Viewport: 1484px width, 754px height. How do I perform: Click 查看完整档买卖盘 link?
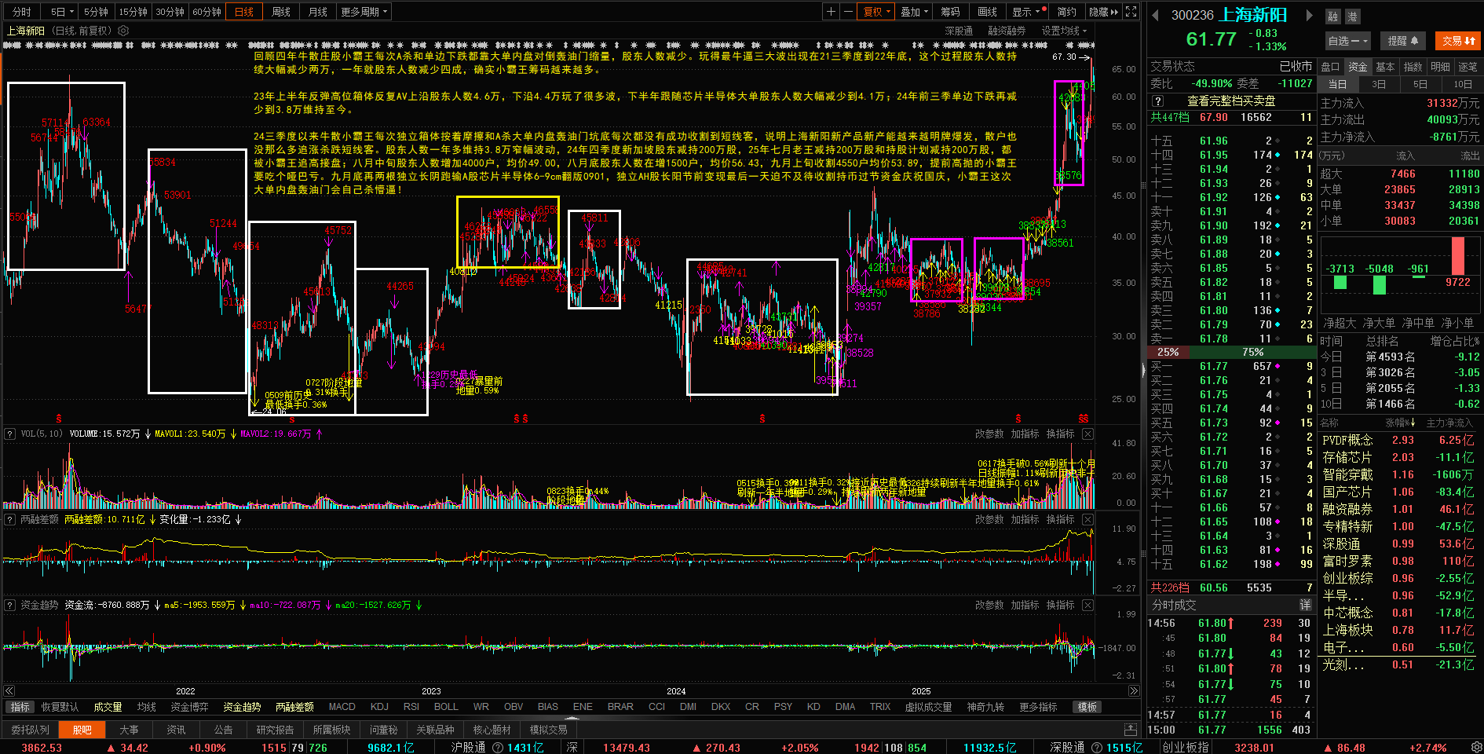[x=1230, y=101]
